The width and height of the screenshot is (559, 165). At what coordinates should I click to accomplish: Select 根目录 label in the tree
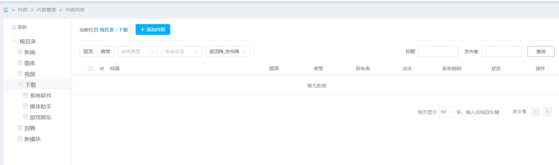point(28,41)
